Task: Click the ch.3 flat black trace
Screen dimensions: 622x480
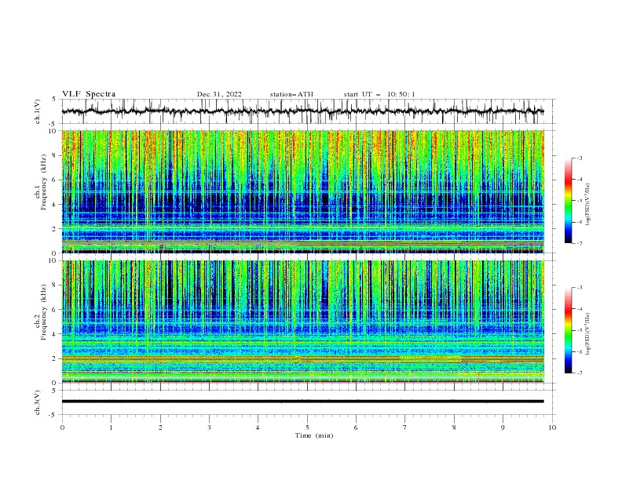Action: 302,402
